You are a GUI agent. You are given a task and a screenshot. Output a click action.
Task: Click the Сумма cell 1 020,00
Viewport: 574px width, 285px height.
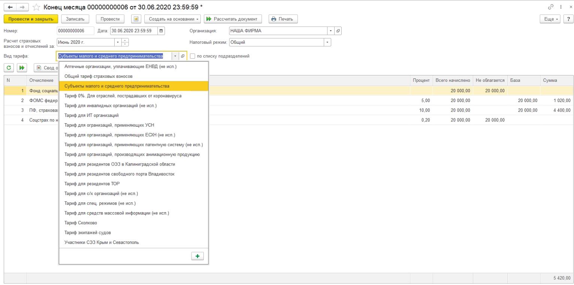556,100
